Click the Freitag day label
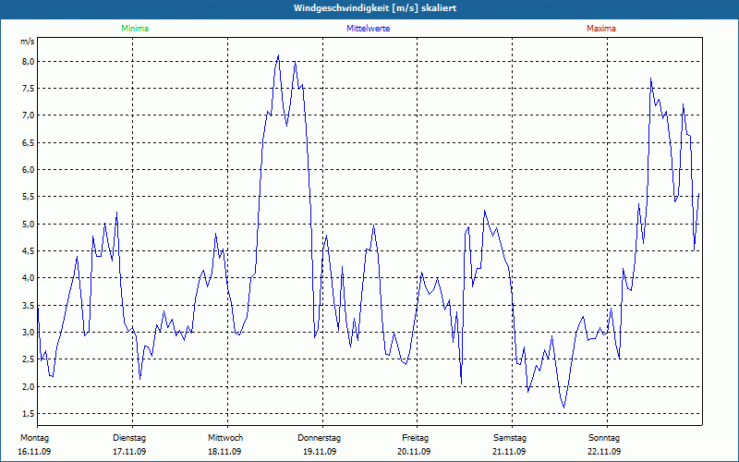Image resolution: width=739 pixels, height=462 pixels. point(415,438)
